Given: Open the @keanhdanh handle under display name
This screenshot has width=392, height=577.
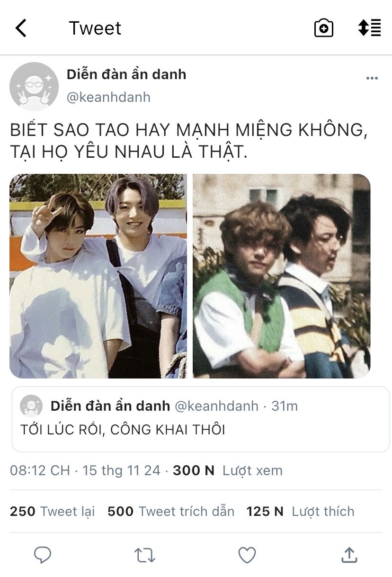Looking at the screenshot, I should [x=108, y=97].
